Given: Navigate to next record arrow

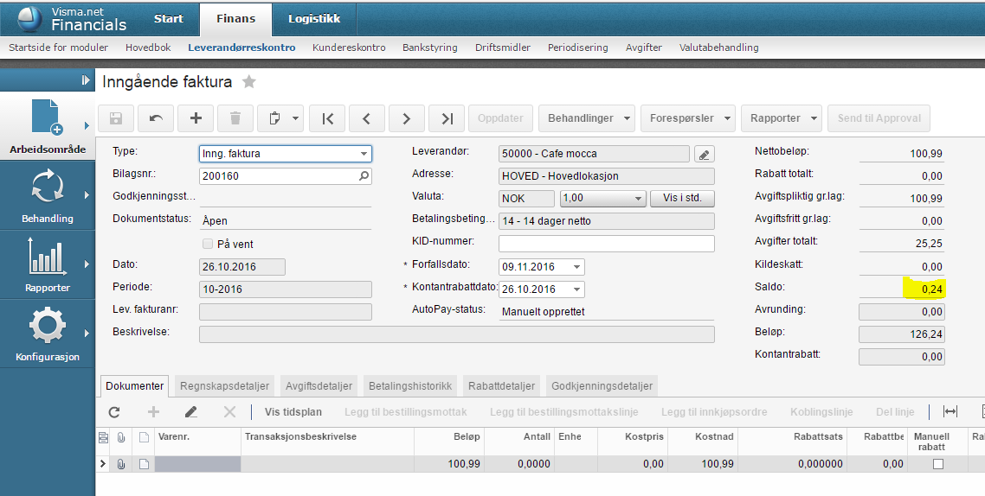Looking at the screenshot, I should (407, 118).
